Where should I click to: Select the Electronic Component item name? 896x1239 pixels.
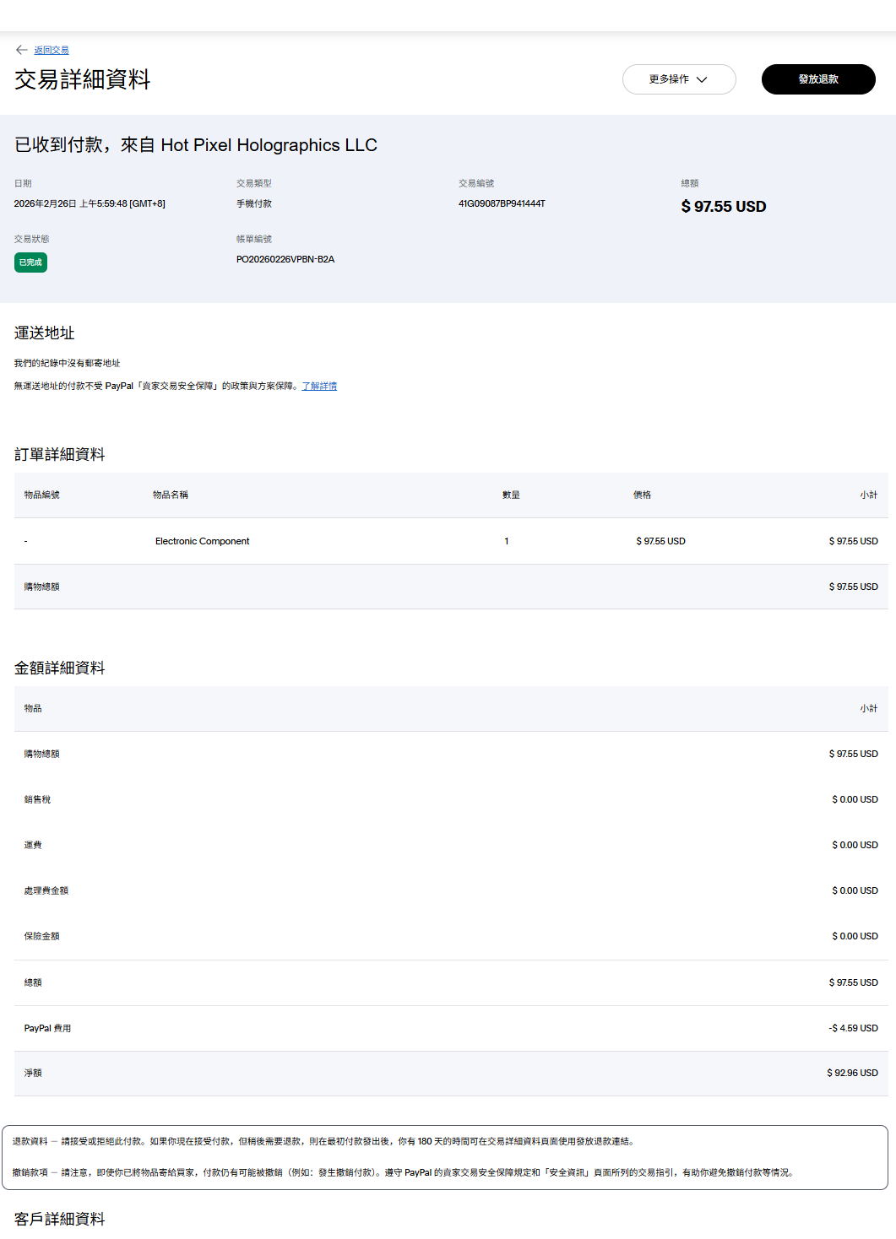[x=202, y=541]
